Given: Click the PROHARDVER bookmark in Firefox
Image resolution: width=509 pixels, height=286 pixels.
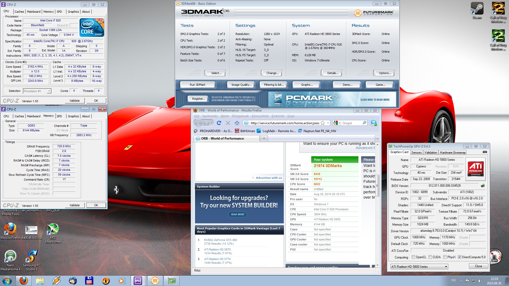Looking at the screenshot, I should coord(213,131).
